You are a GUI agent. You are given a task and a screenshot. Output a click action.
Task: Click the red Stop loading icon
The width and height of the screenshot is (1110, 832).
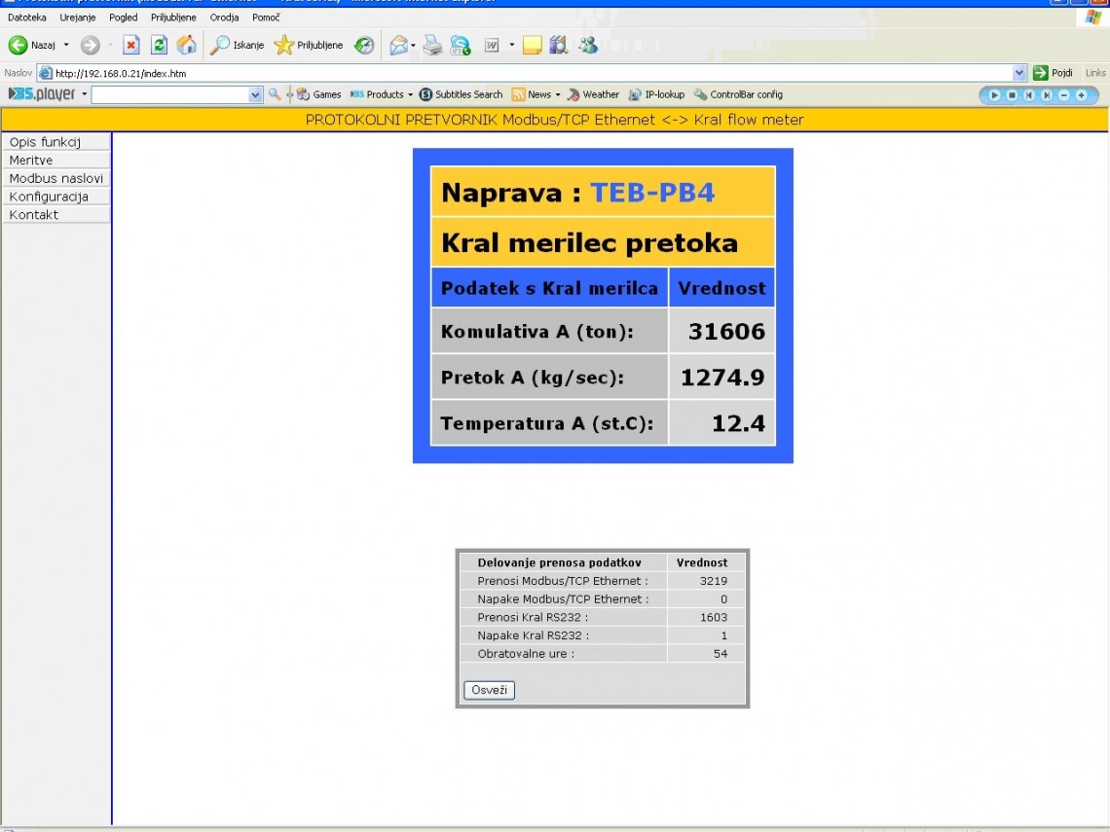[131, 45]
